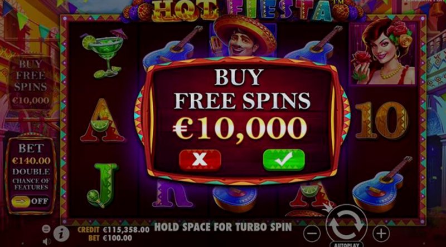This screenshot has width=446, height=247.
Task: Click the golden 10 symbol
Action: tap(381, 120)
